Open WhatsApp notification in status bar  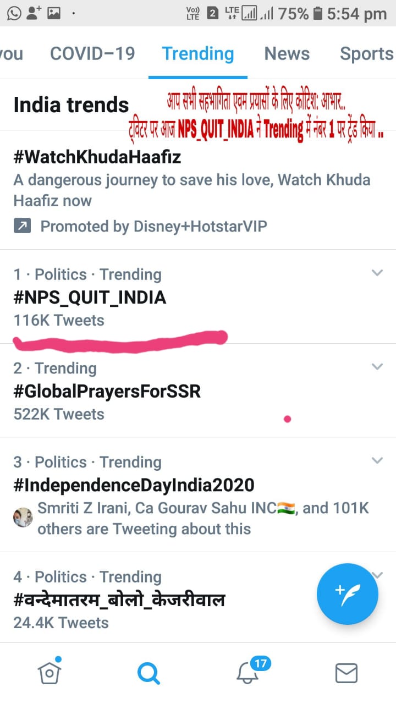point(14,13)
